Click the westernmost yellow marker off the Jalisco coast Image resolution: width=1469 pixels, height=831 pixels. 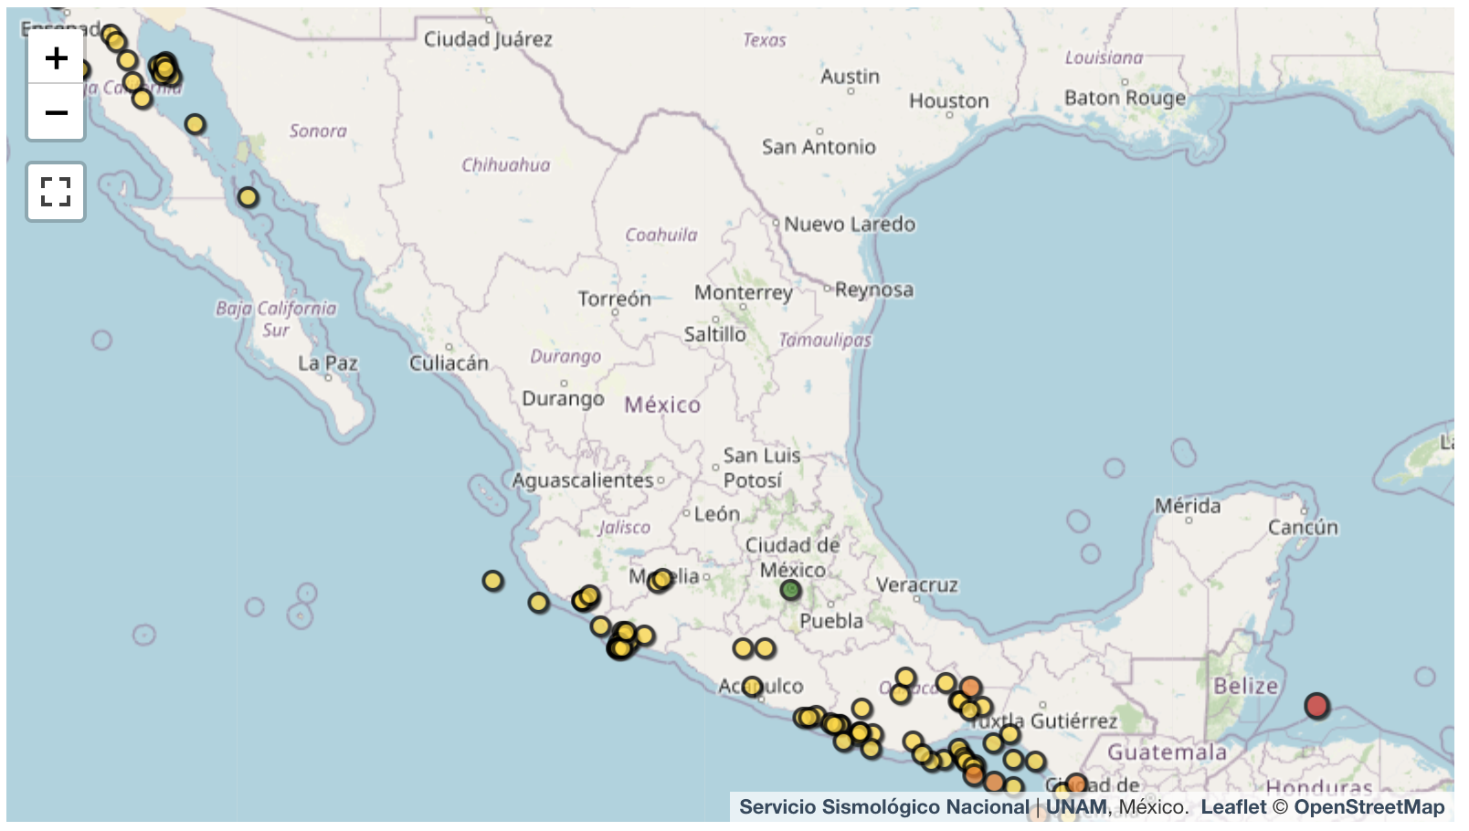(492, 581)
